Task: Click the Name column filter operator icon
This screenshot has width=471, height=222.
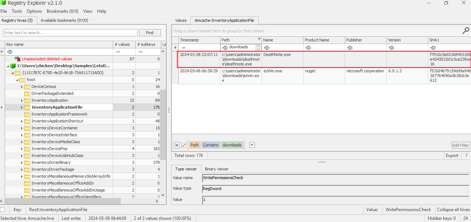Action: [267, 48]
